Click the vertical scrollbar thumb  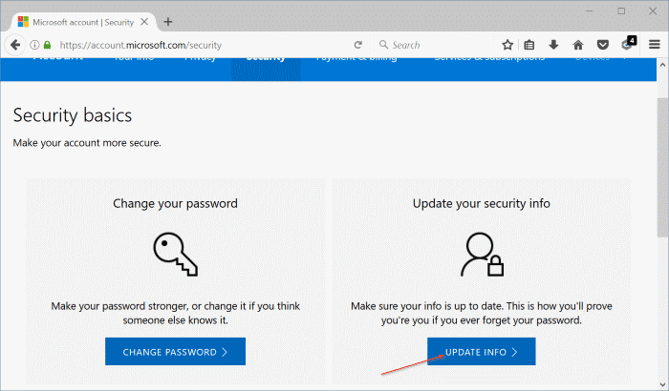pyautogui.click(x=662, y=168)
